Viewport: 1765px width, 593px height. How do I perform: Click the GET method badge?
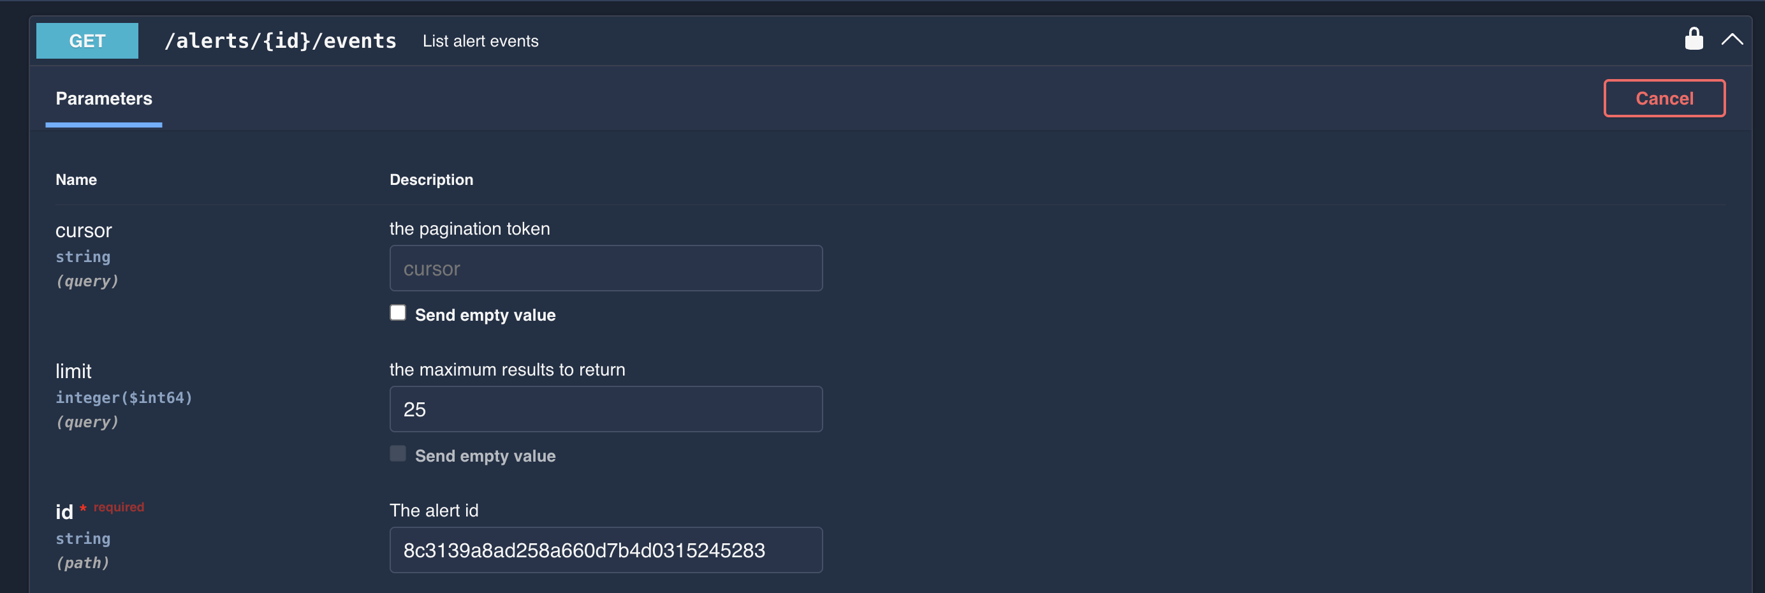pos(87,40)
